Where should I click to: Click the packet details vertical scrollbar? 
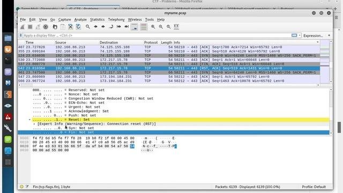tap(331, 111)
